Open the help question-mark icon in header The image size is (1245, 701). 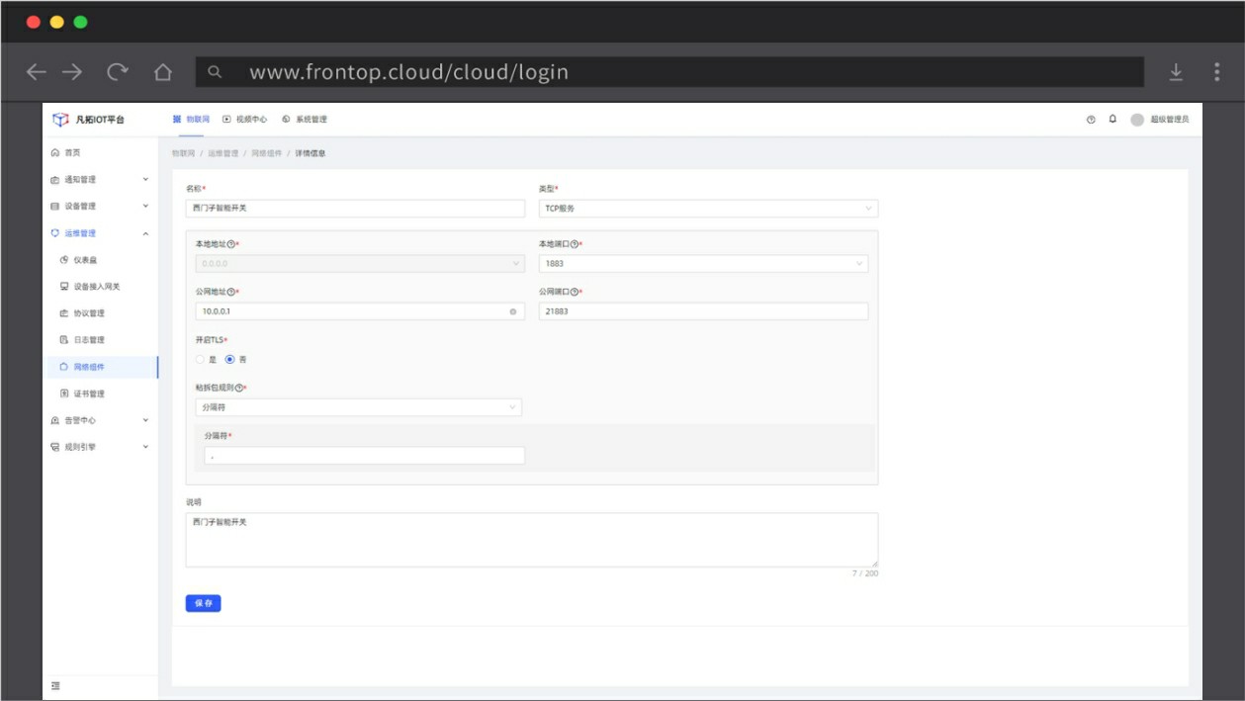pyautogui.click(x=1091, y=120)
